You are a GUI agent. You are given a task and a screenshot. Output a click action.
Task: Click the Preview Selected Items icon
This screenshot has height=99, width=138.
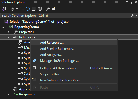tap(54, 9)
